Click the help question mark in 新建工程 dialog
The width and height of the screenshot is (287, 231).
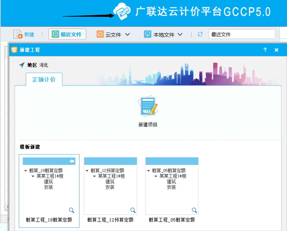click(265, 50)
